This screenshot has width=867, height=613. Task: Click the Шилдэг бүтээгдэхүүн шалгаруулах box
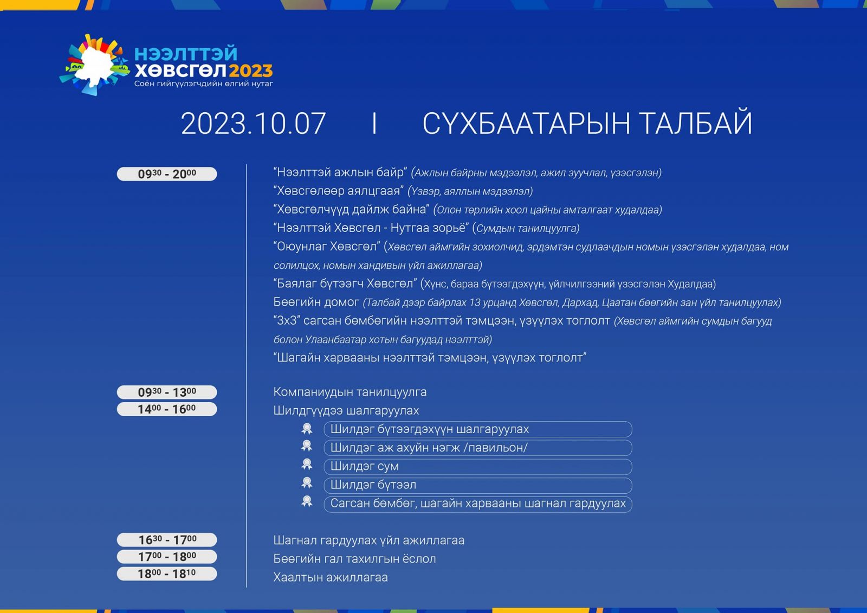478,429
